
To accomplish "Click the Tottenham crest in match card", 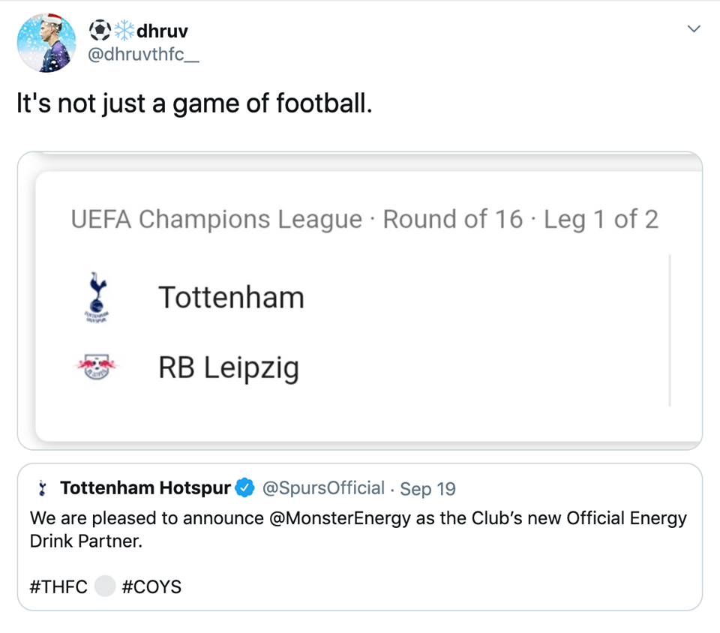I will click(x=95, y=297).
